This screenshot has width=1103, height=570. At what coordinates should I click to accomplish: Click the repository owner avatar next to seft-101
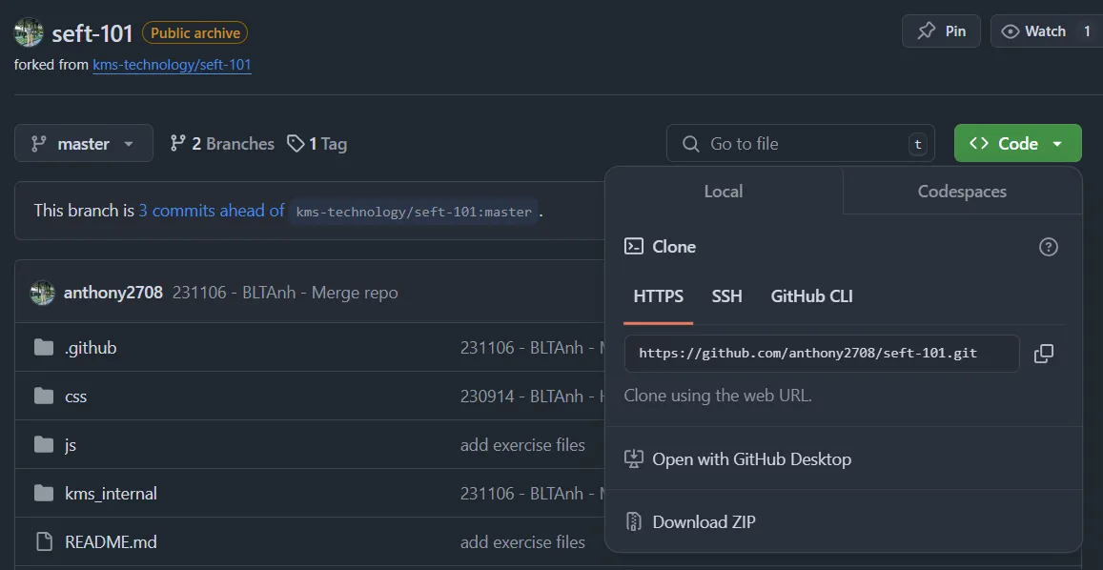pos(29,32)
